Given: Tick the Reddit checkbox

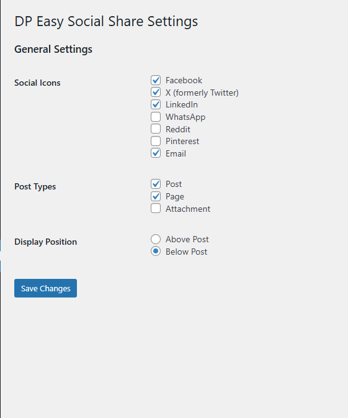Looking at the screenshot, I should click(156, 129).
